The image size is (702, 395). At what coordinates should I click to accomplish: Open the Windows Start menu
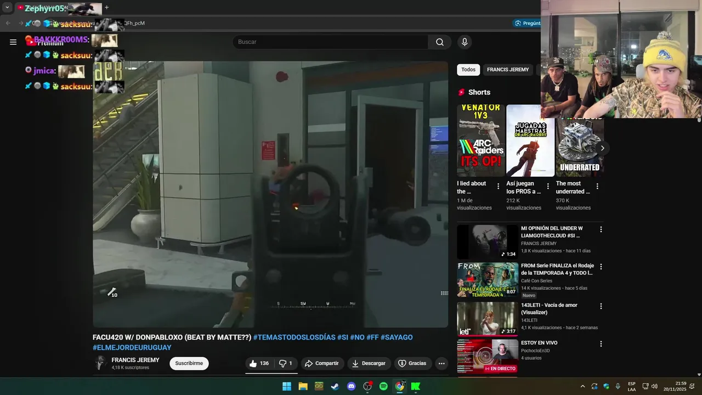tap(287, 386)
